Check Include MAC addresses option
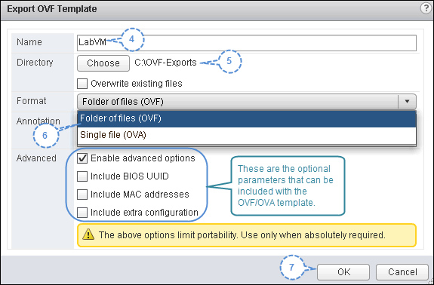The image size is (434, 285). tap(82, 195)
